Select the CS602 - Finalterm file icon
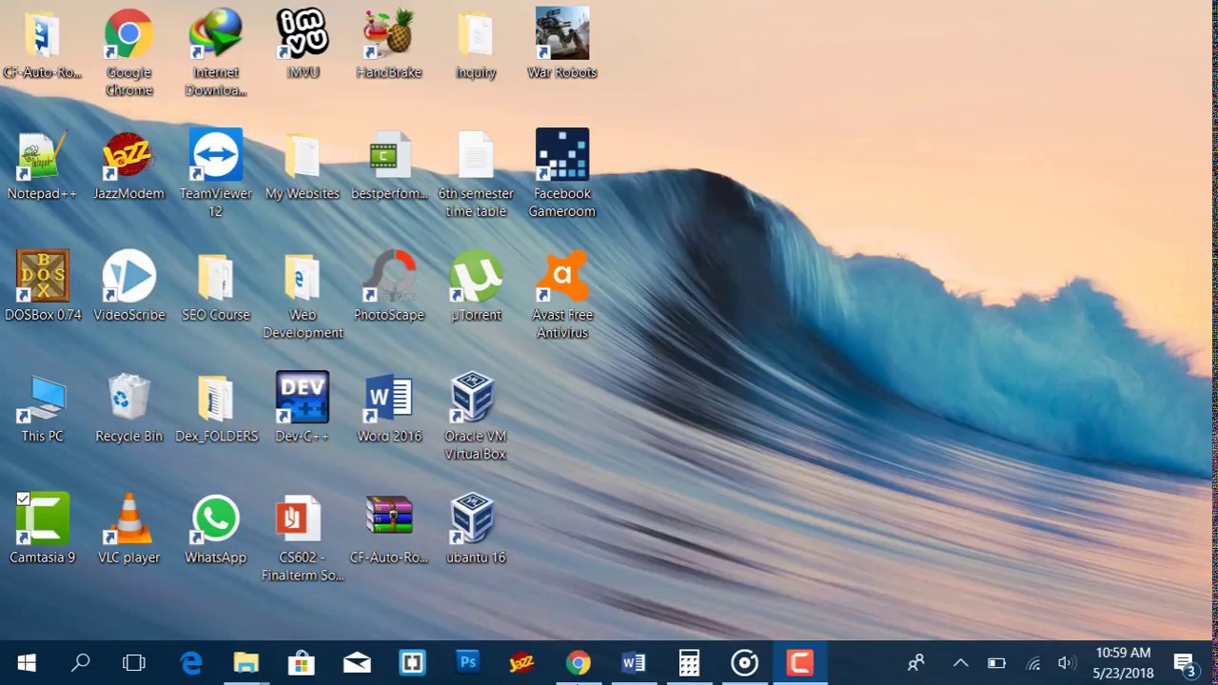Screen dimensions: 1218x685 [303, 538]
